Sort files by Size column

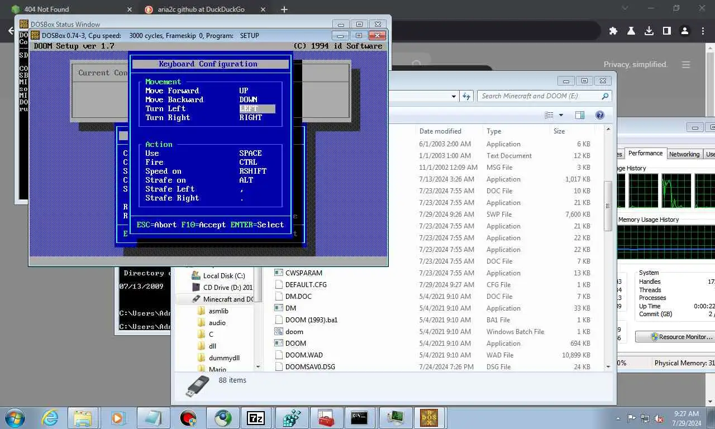tap(559, 131)
